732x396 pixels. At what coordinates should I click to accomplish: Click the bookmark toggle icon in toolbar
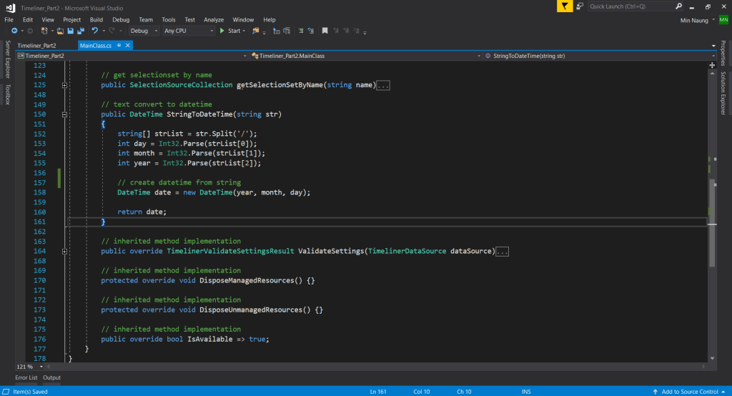[325, 31]
